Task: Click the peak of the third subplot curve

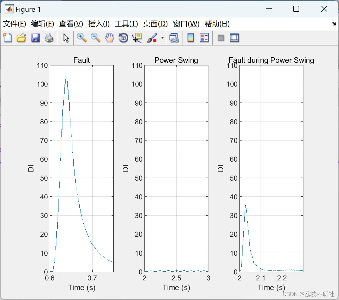Action: coord(246,205)
